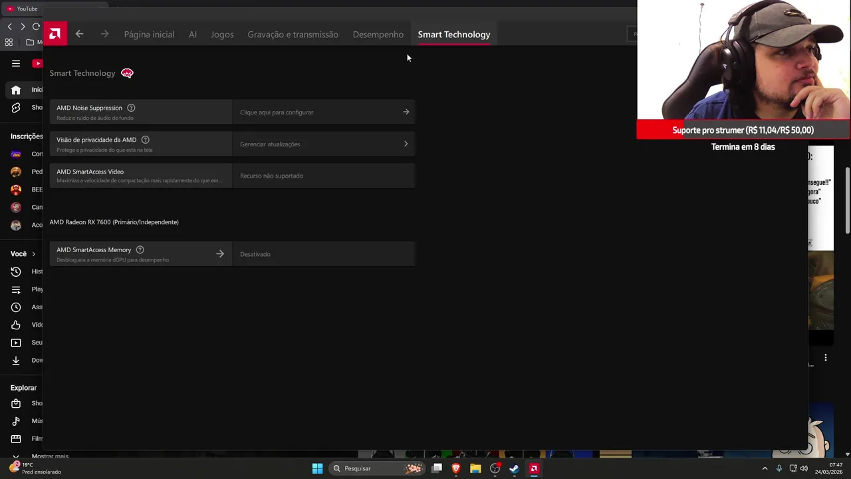Open AMD Software from taskbar

click(x=533, y=468)
